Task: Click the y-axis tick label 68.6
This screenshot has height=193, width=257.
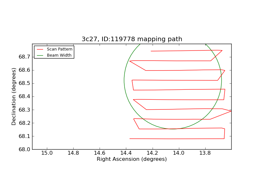Action: 24,70
